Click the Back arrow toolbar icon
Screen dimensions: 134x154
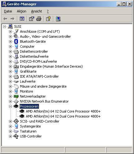point(5,19)
